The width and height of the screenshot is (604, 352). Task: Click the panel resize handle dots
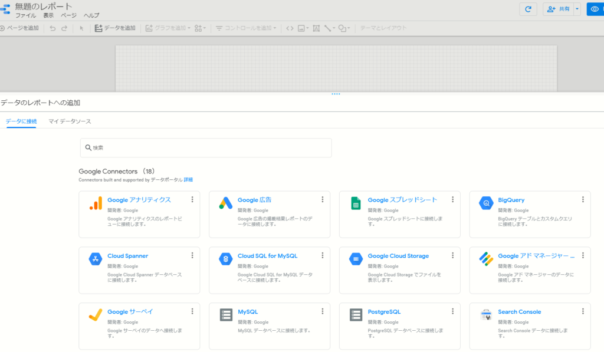(x=336, y=94)
